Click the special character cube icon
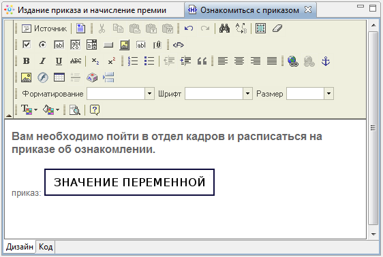 pos(92,78)
